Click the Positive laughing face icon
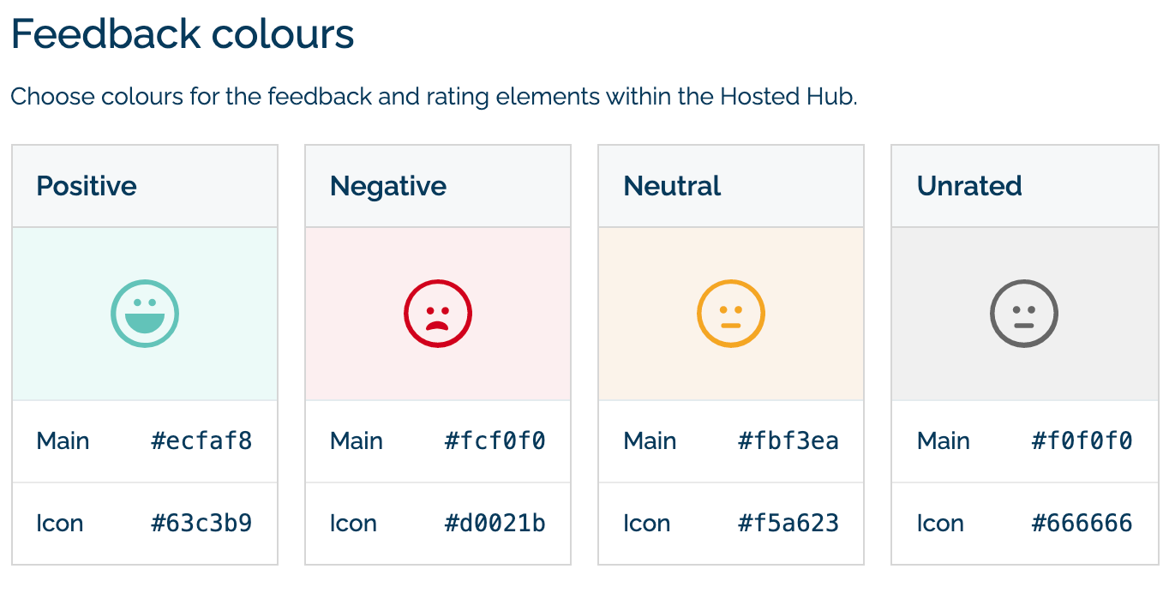Image resolution: width=1175 pixels, height=593 pixels. click(x=145, y=314)
